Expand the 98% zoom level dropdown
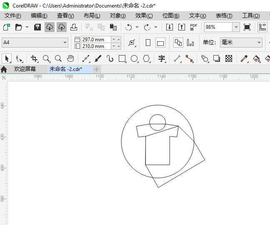This screenshot has height=225, width=270. point(236,27)
